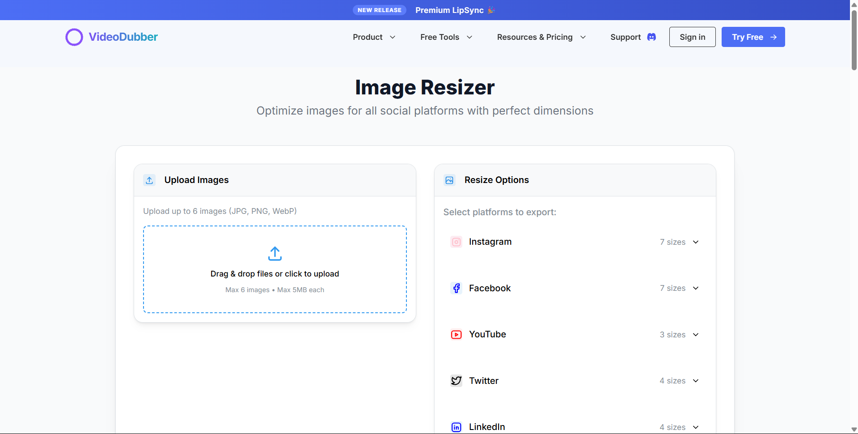Click 'Drag & drop files or click to upload' text
The height and width of the screenshot is (434, 858).
275,274
